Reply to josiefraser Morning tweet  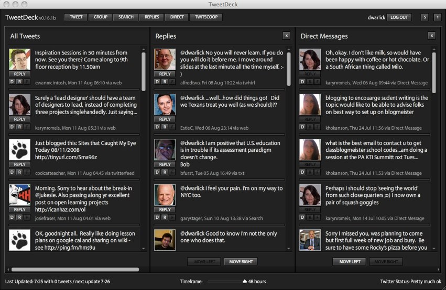click(19, 209)
